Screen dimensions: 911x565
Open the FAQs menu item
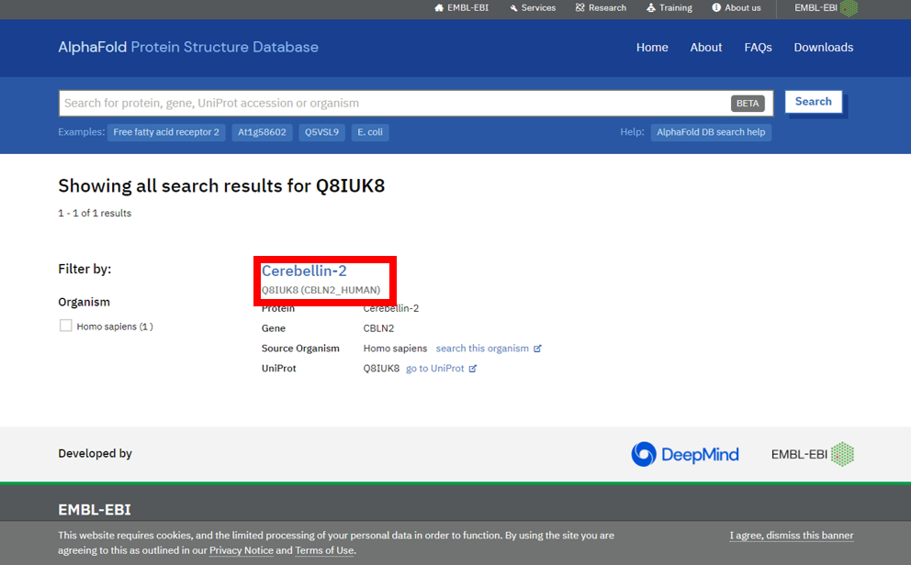(759, 48)
